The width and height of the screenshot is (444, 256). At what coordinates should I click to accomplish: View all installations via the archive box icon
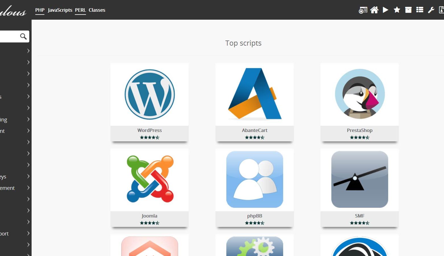(408, 10)
